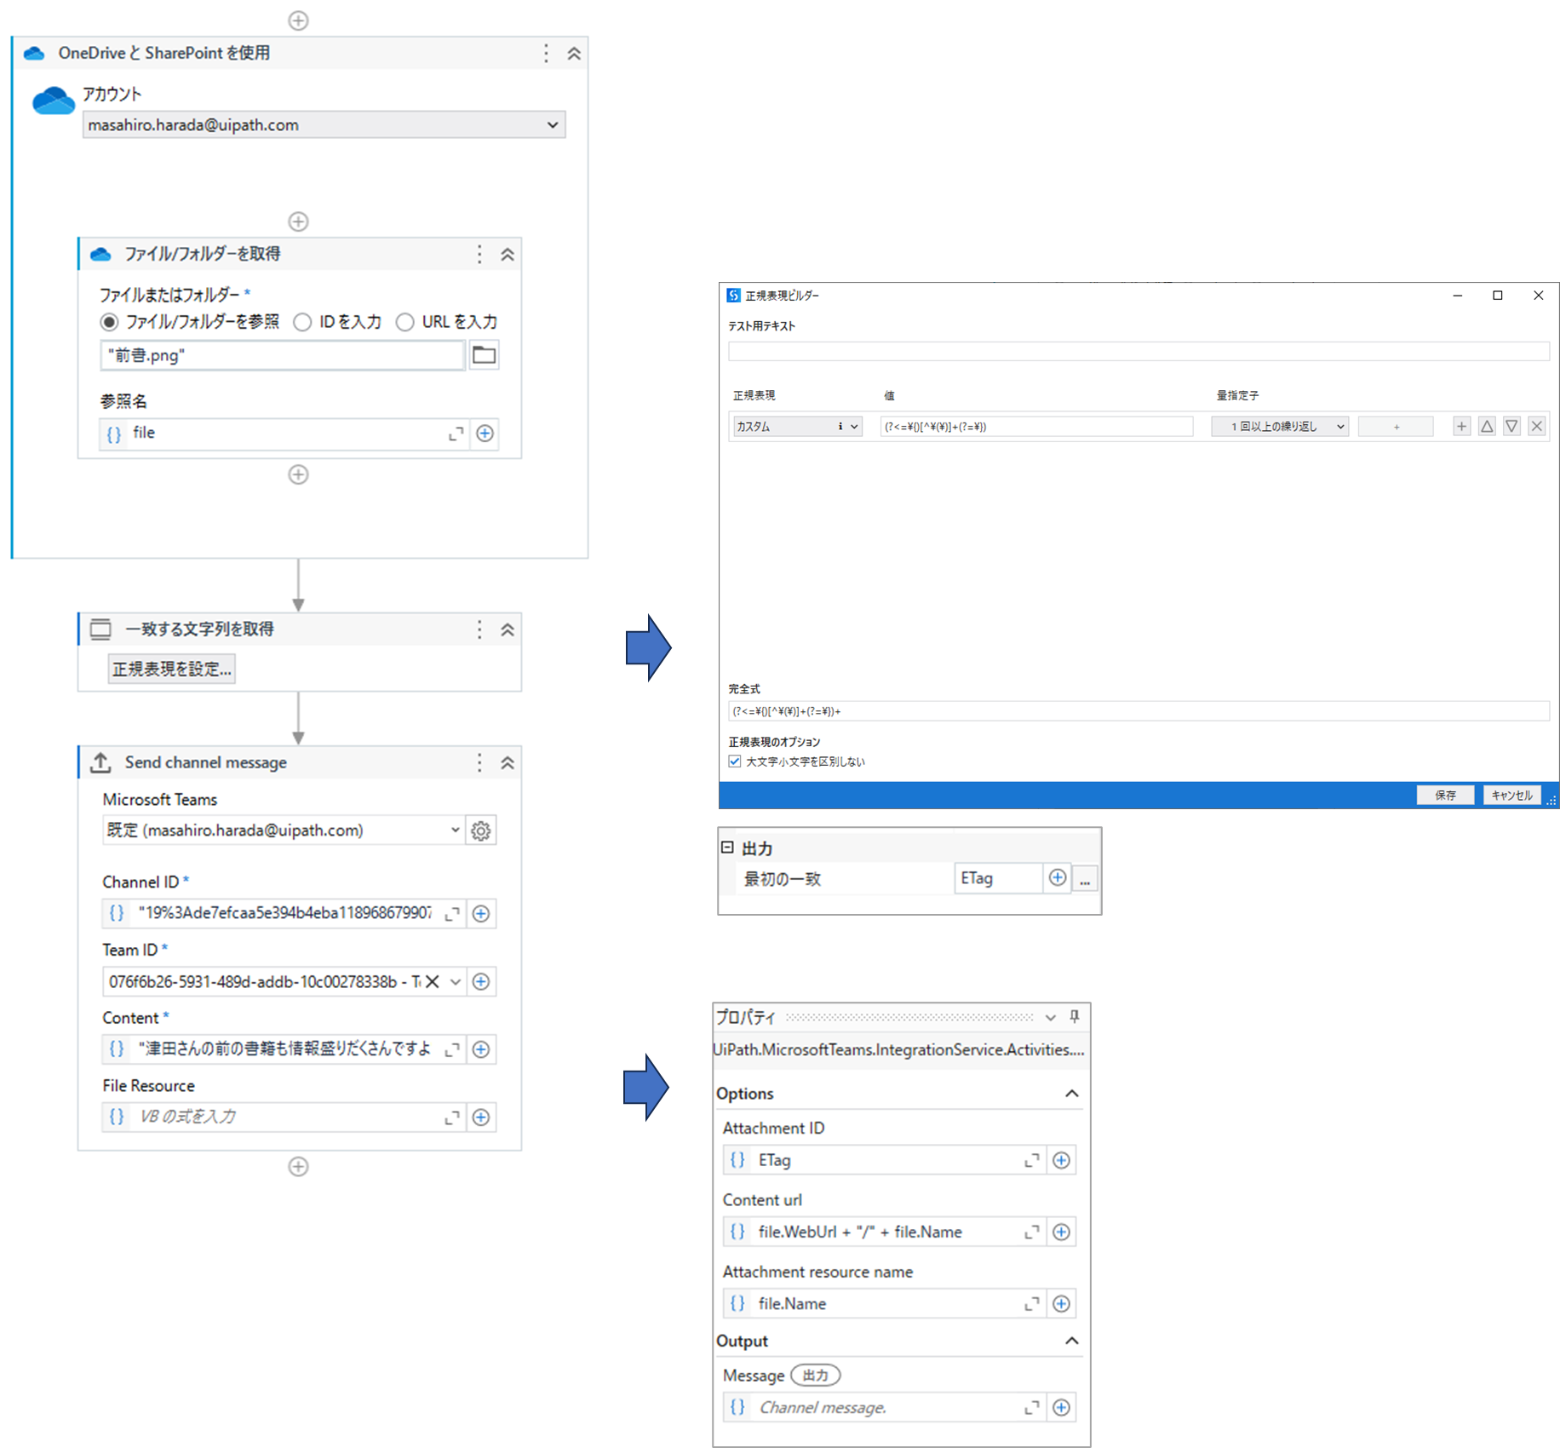
Task: Add activity via plus below ファイル/フォルダーを取得
Action: 298,474
